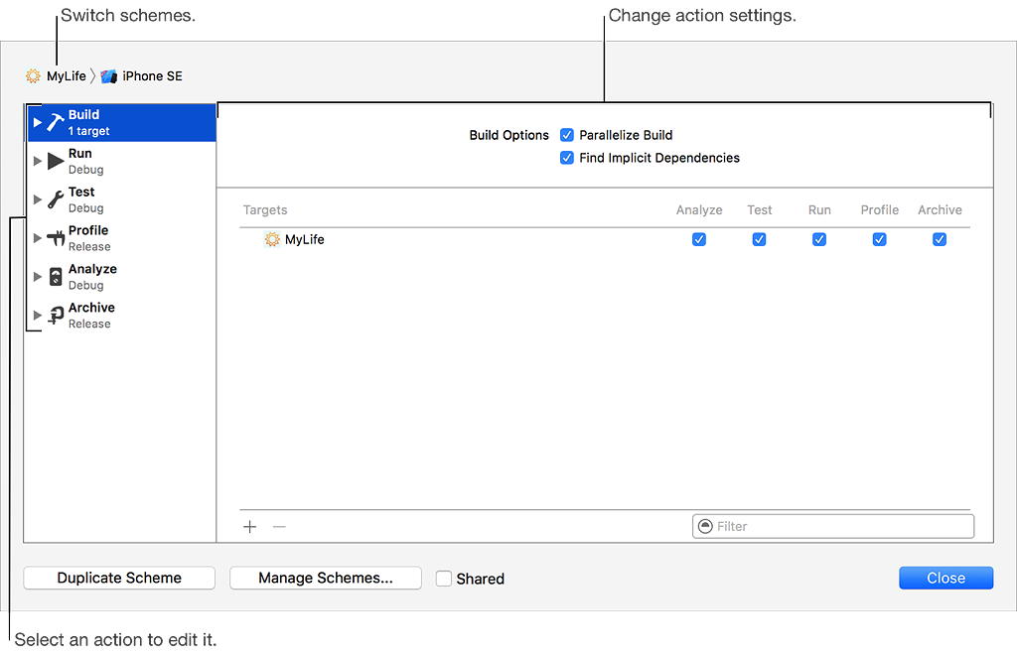Click the Test column header
Image resolution: width=1017 pixels, height=655 pixels.
coord(760,210)
